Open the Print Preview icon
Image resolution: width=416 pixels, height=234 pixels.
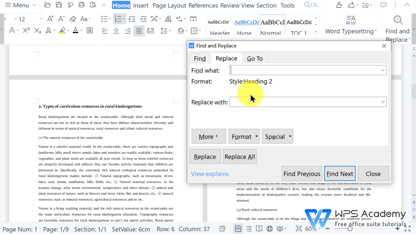coord(92,5)
